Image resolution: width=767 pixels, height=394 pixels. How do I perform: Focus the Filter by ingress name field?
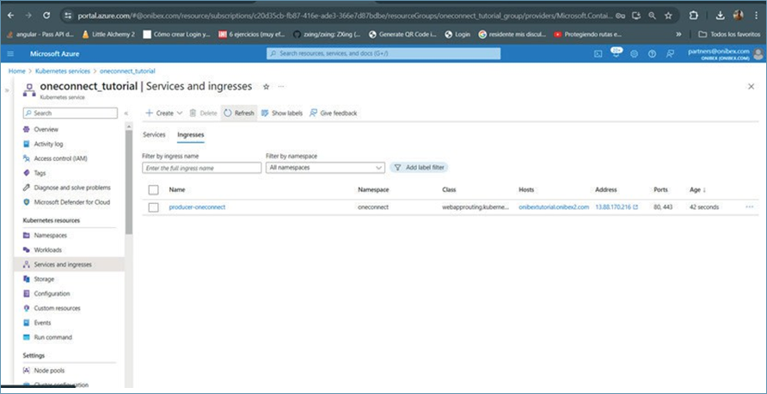click(201, 168)
